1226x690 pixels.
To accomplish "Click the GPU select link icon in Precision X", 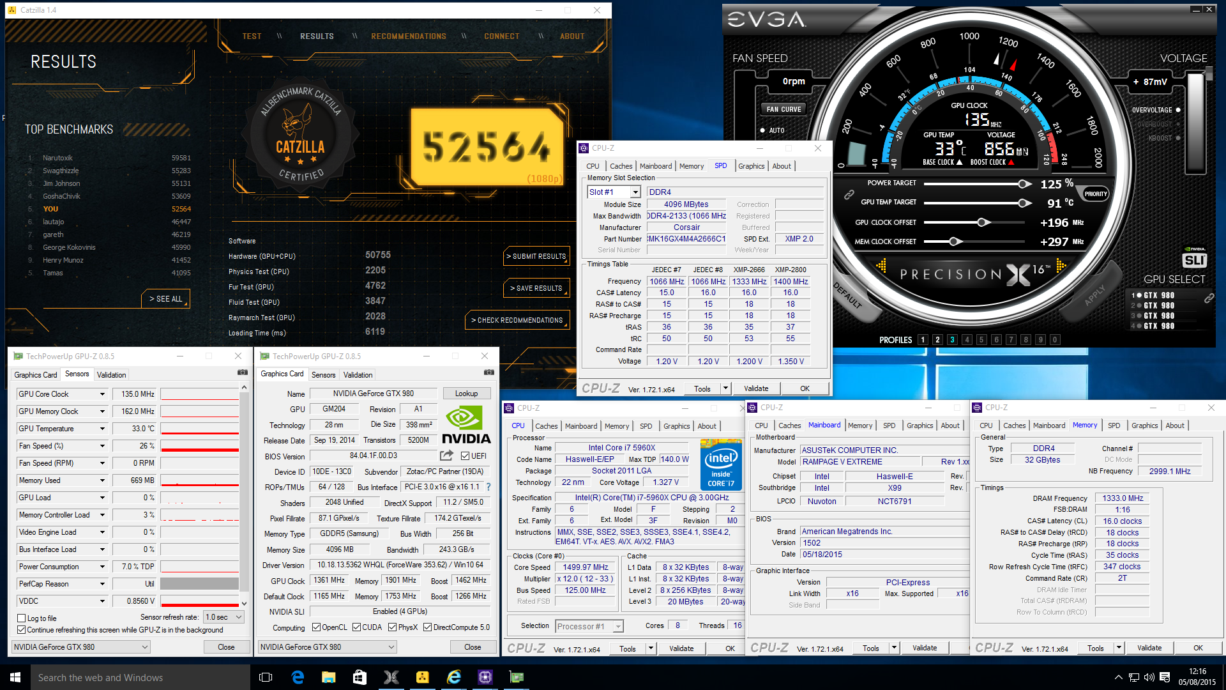I will 1209,298.
